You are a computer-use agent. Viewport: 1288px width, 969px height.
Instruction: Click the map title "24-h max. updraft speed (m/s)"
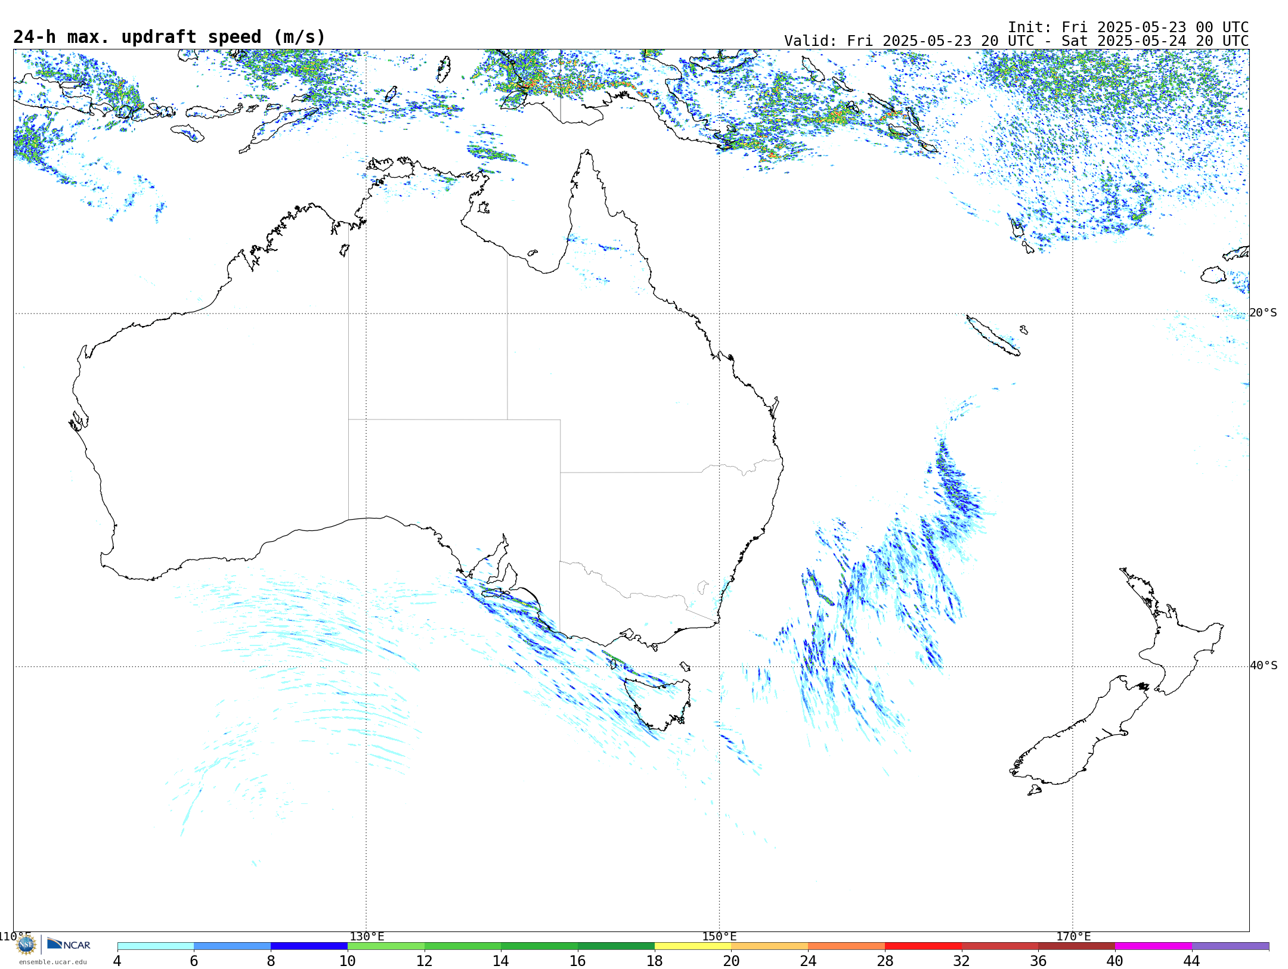(169, 37)
